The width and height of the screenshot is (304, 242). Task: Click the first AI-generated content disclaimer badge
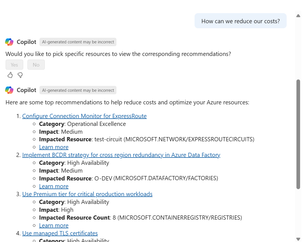point(78,42)
